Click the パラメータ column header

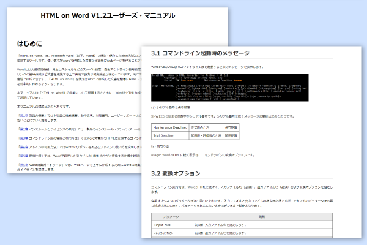pyautogui.click(x=170, y=216)
